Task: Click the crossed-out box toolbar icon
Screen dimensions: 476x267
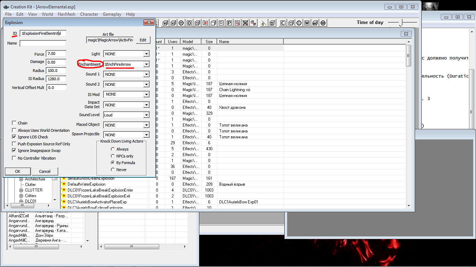Action: pos(245,23)
